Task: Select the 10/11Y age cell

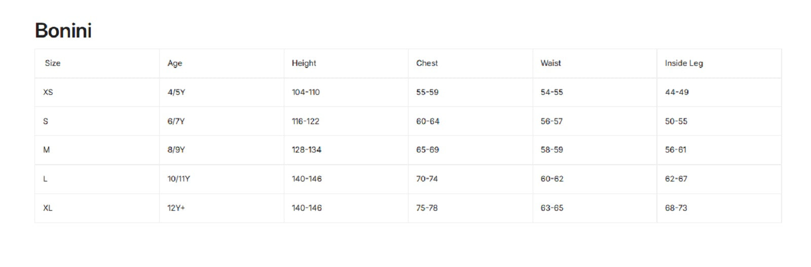Action: 179,179
